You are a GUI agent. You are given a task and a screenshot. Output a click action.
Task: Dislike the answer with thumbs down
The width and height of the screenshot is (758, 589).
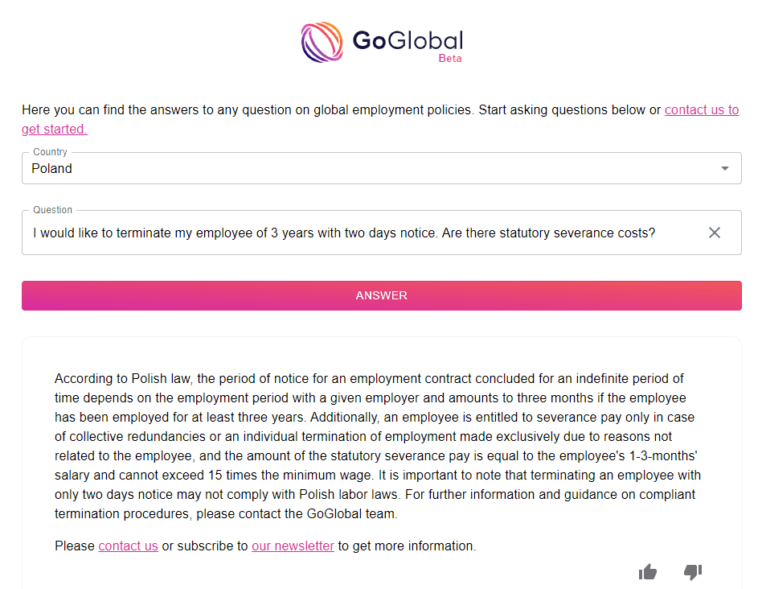692,572
